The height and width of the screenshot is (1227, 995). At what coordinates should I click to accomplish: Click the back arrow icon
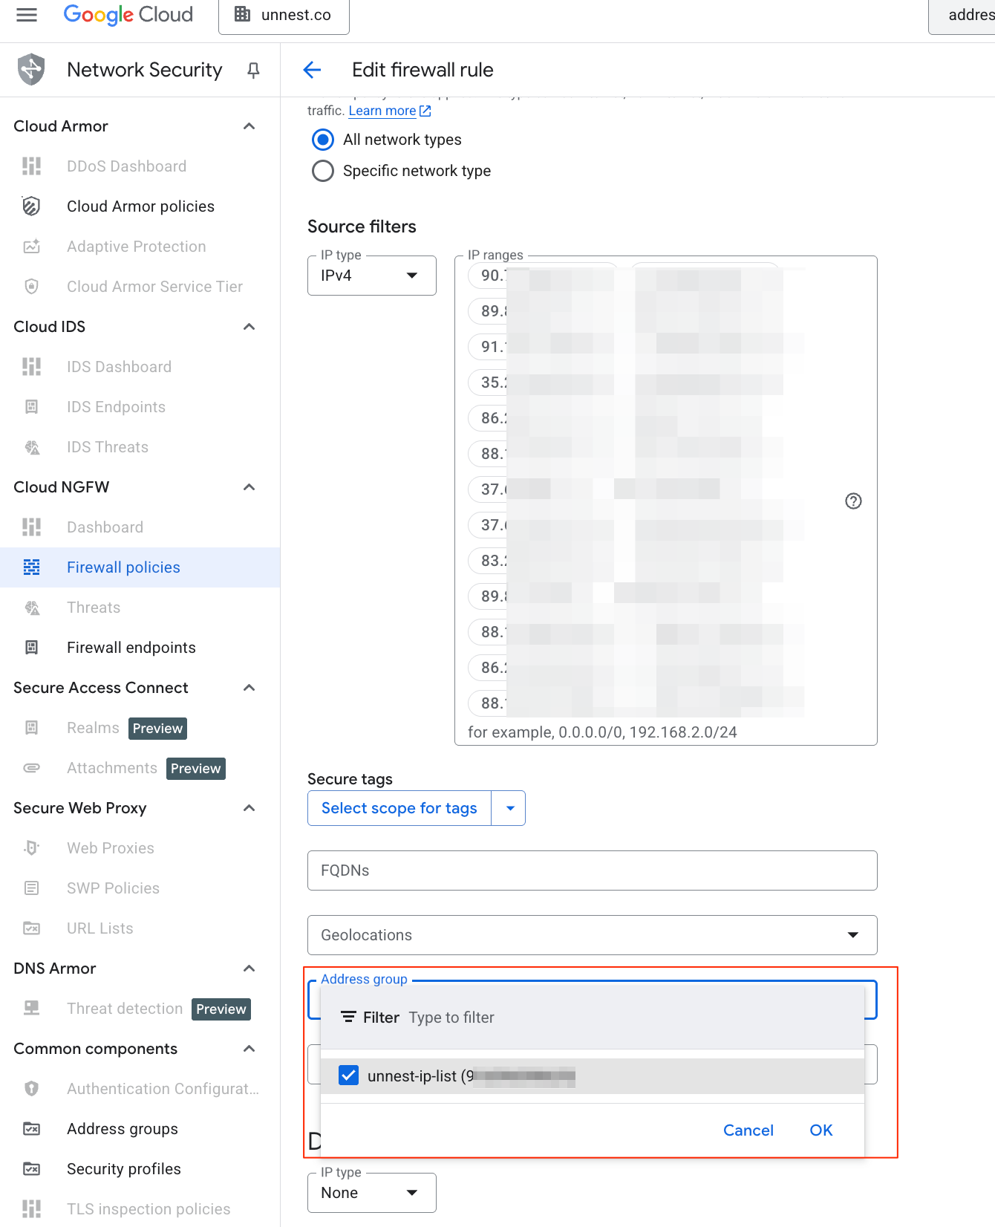tap(313, 70)
